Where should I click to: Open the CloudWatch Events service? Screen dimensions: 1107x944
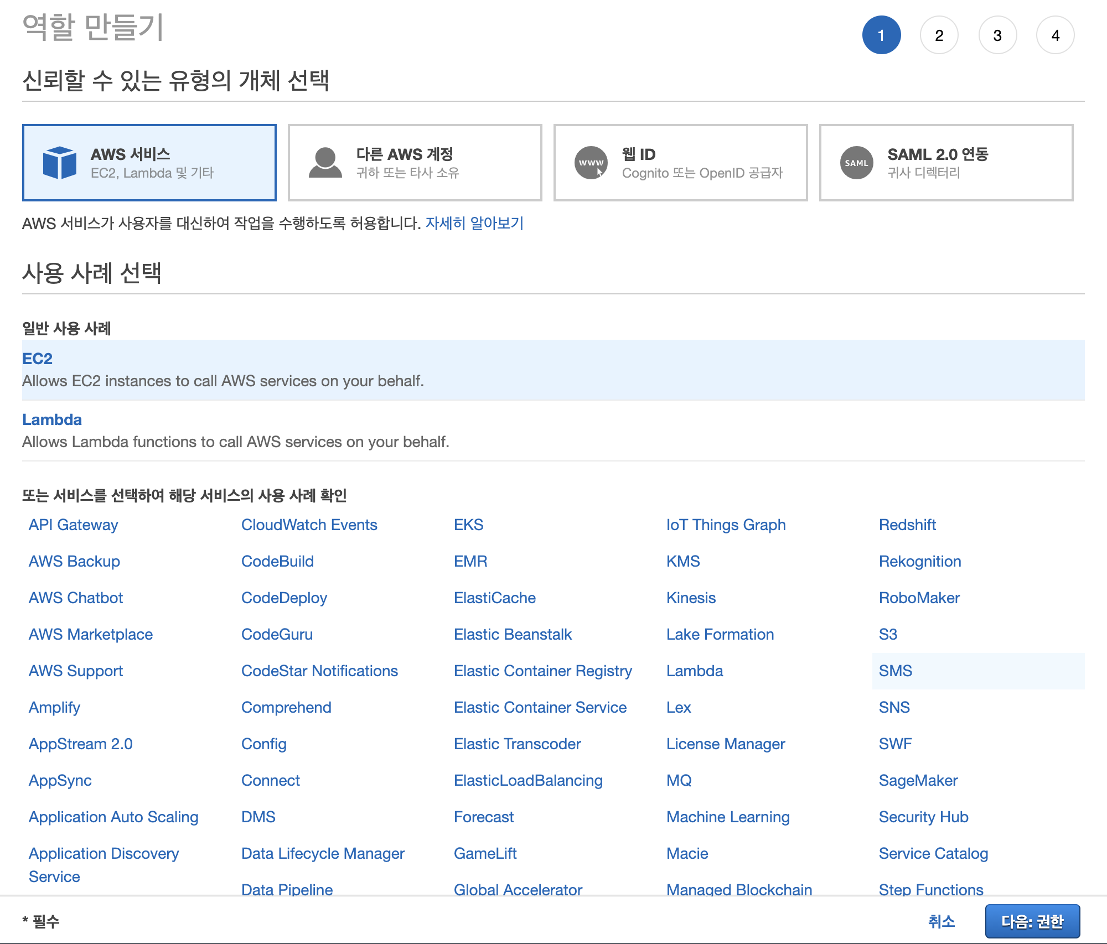[309, 525]
